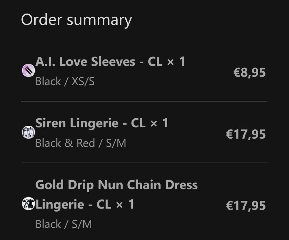Click the Order summary heading
289x240 pixels.
click(77, 20)
